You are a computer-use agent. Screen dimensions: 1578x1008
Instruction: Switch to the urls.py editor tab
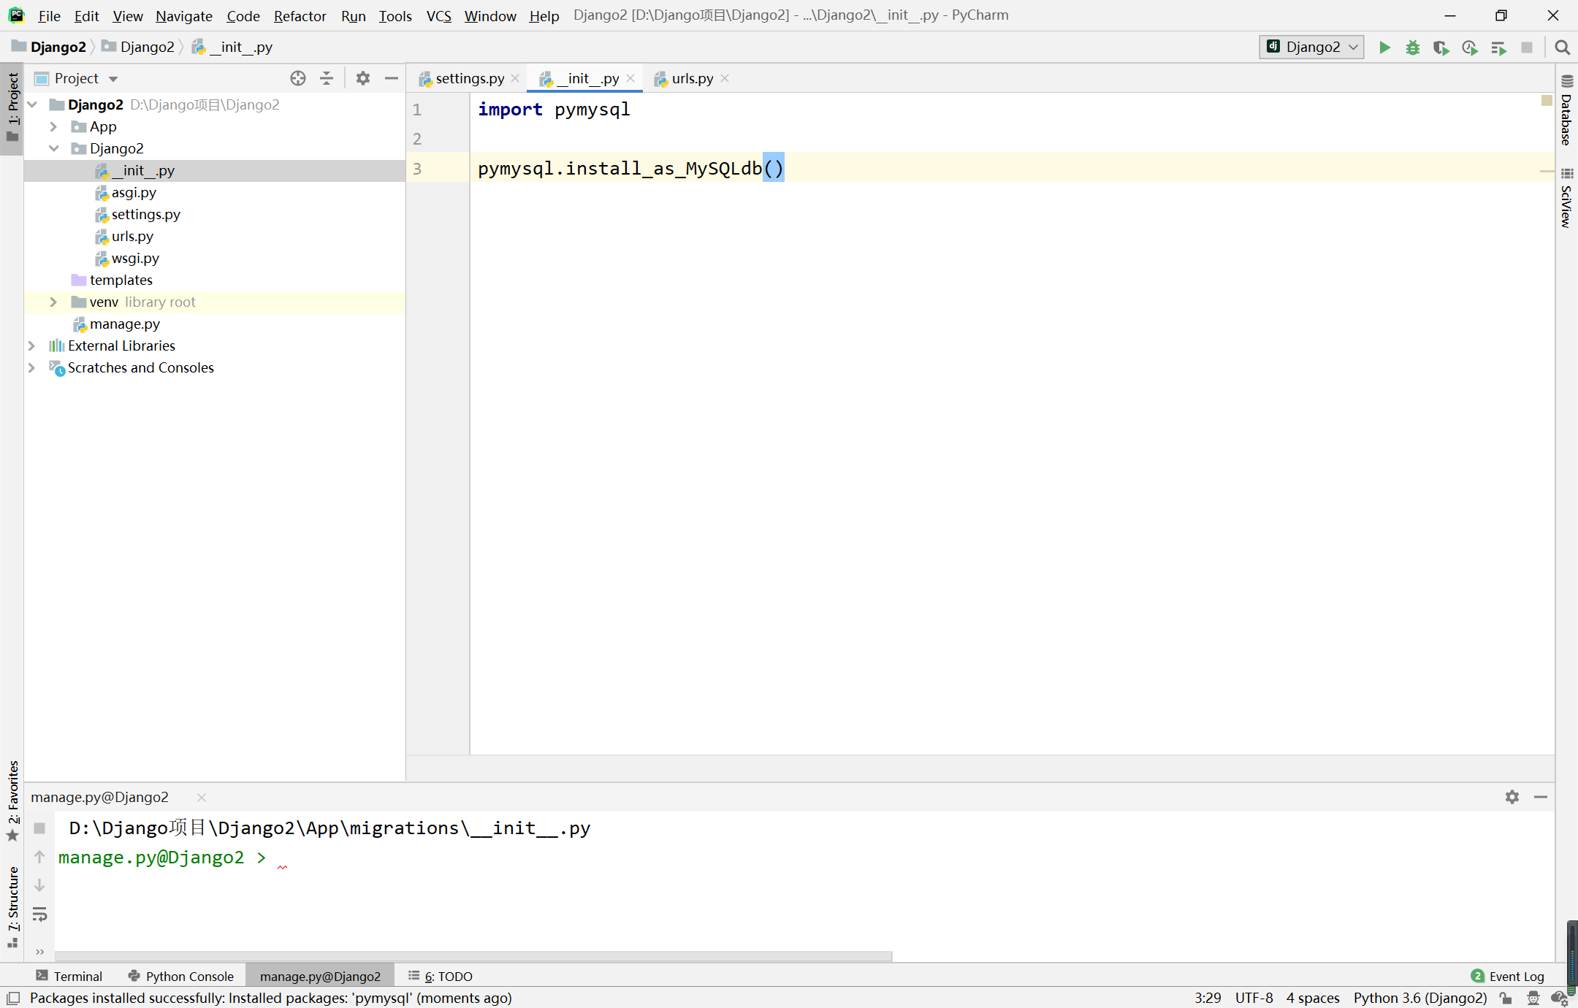pyautogui.click(x=691, y=78)
